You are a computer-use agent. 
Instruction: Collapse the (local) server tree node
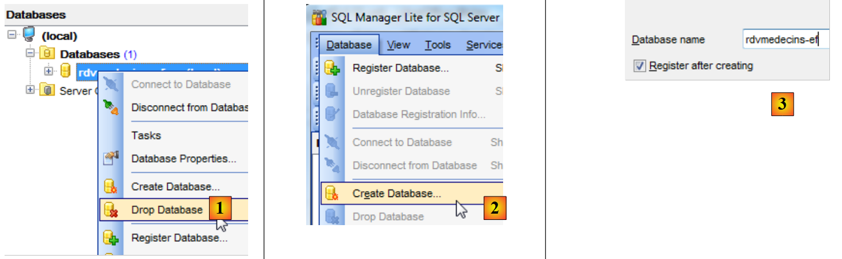pyautogui.click(x=13, y=36)
